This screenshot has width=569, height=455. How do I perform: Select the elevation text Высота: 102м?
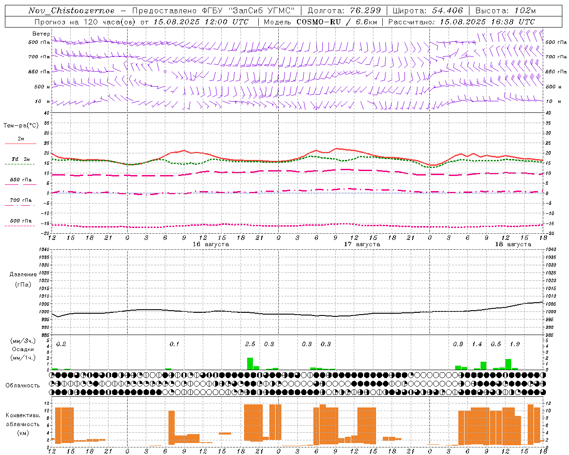click(x=505, y=11)
